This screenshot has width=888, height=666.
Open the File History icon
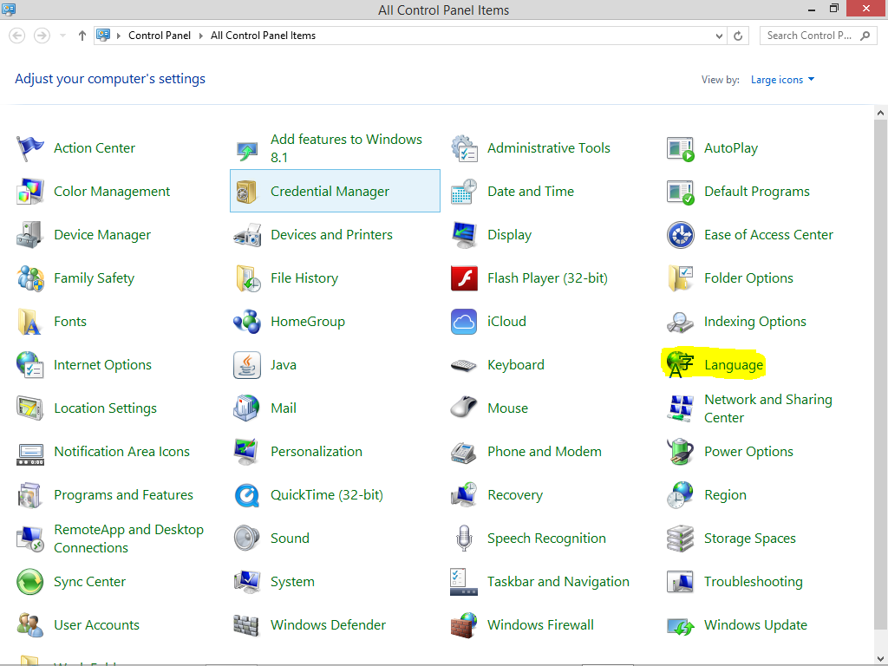pyautogui.click(x=247, y=278)
